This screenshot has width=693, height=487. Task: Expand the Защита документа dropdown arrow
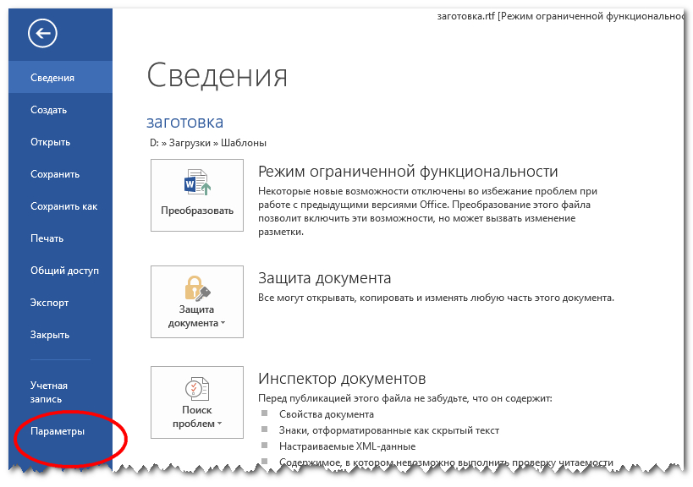click(x=223, y=324)
